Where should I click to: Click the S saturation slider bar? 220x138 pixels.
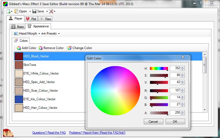[x=159, y=75]
